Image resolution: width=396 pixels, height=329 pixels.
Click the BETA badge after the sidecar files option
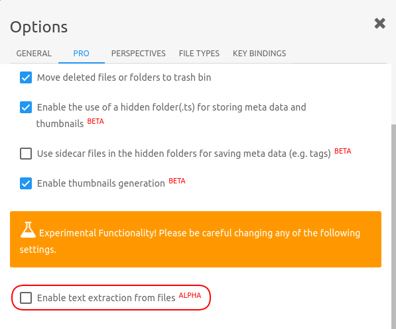(343, 151)
